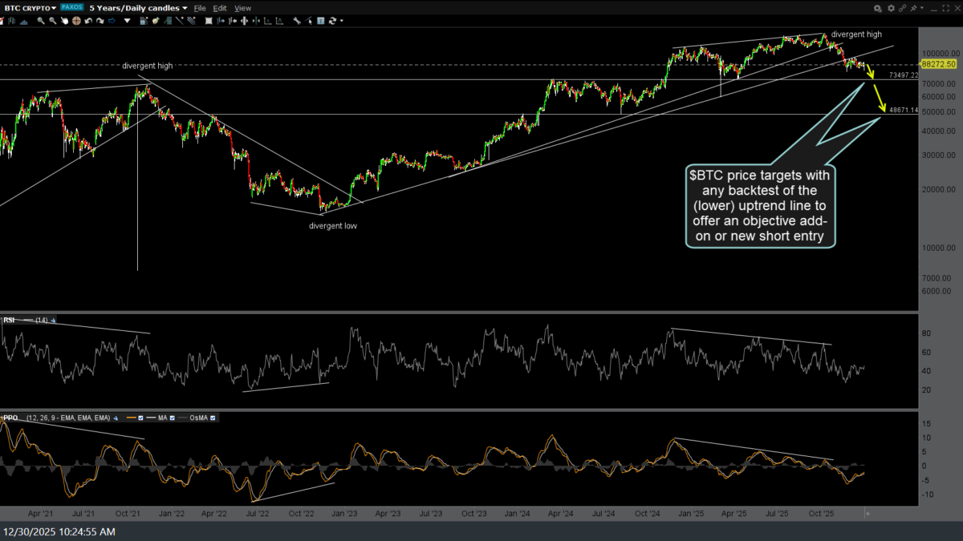Expand the 5 Years/Daily candles dropdown
Screen dimensions: 963x541
coord(138,8)
